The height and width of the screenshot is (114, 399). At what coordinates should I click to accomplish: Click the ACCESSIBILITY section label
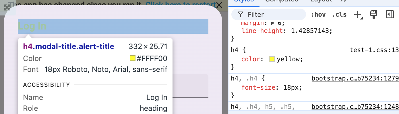point(47,85)
